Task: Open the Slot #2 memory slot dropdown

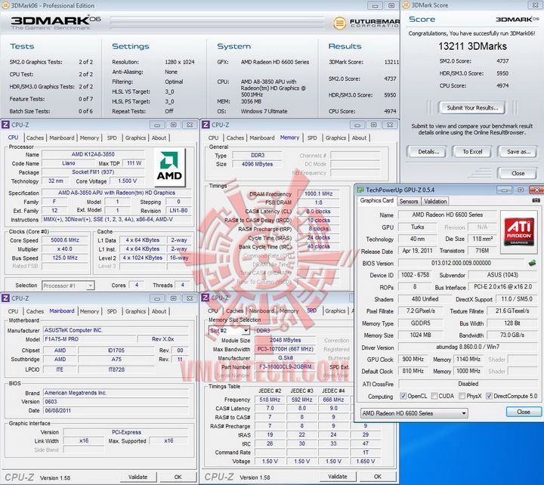Action: click(229, 331)
